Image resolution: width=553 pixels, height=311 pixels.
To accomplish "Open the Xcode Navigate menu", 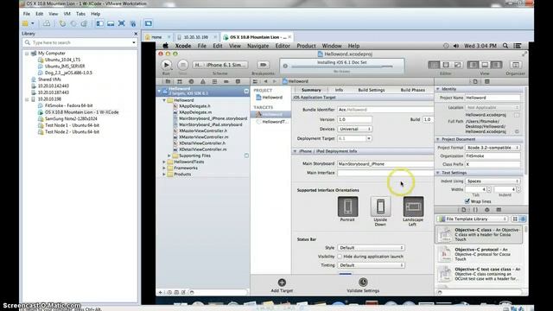I will (257, 46).
